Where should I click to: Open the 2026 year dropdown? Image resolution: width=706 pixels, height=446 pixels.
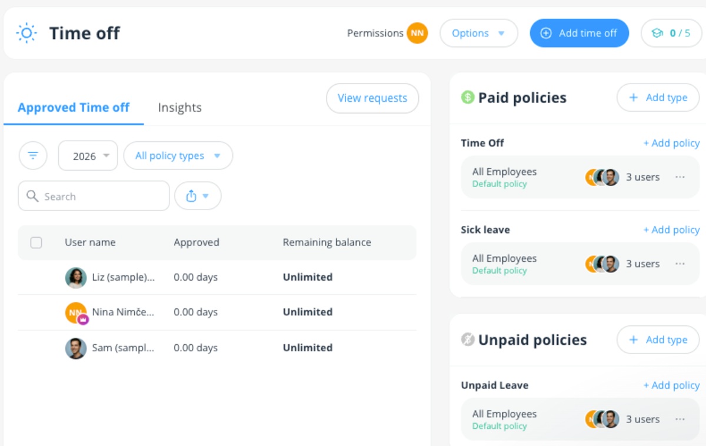tap(88, 156)
